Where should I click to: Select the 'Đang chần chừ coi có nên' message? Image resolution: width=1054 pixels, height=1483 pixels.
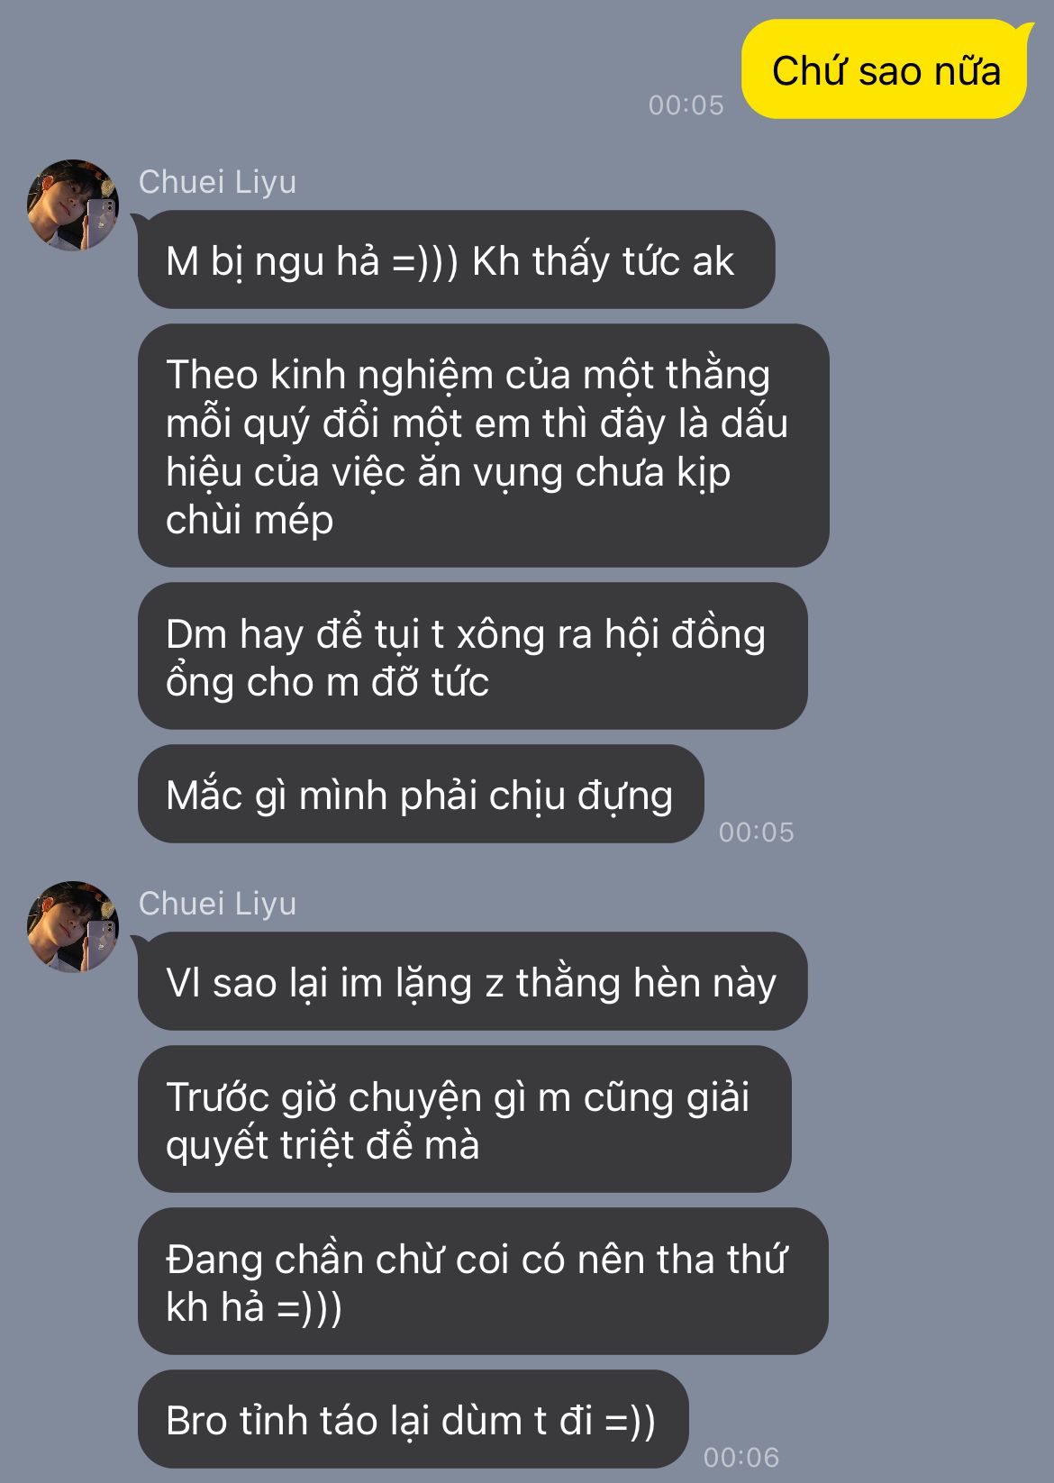[483, 1282]
